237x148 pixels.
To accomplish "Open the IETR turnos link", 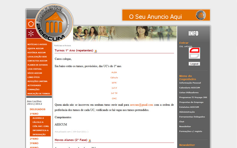I will tap(114, 83).
